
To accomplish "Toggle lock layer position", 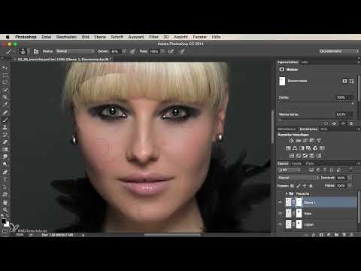I will point(305,186).
